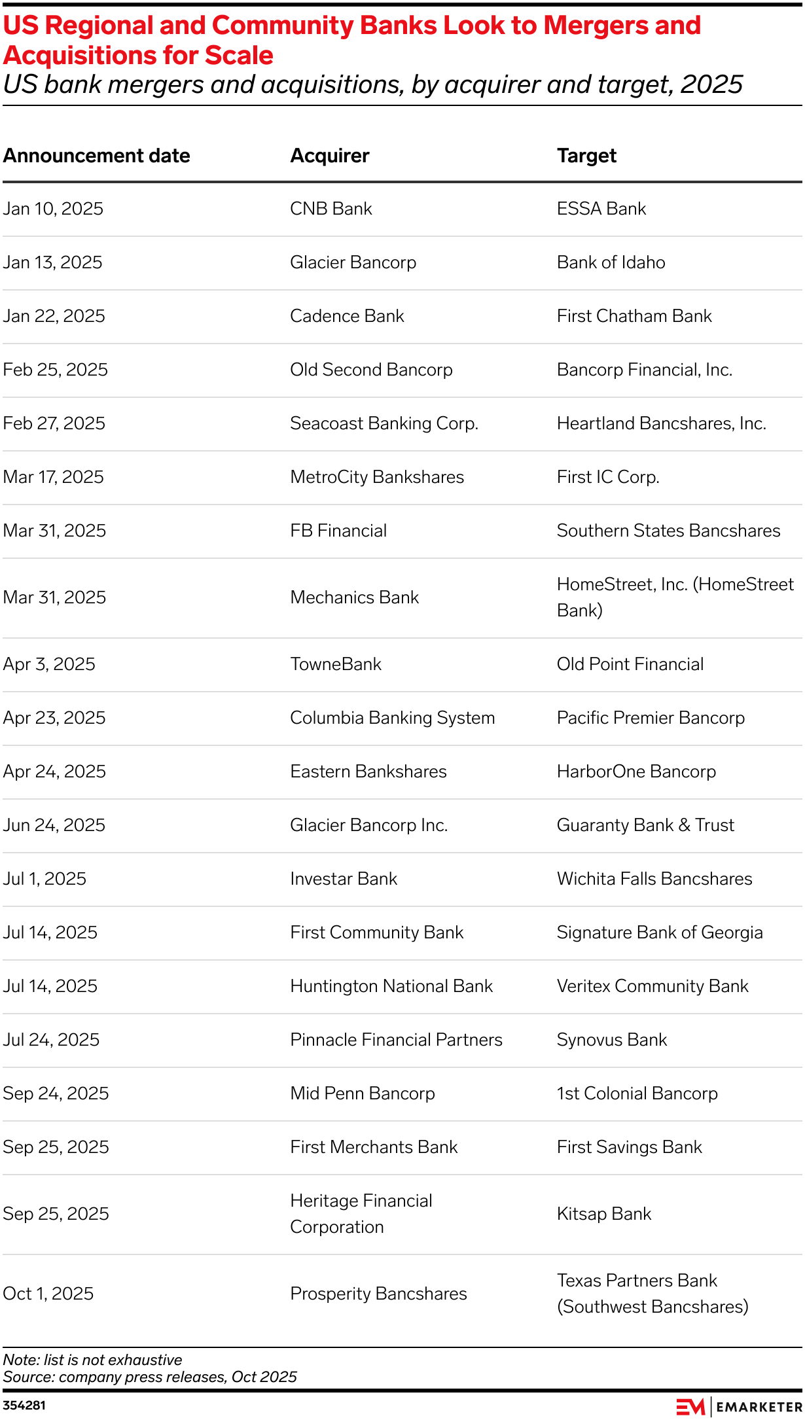This screenshot has width=805, height=1420.
Task: Click the EMARKETER logo icon
Action: pyautogui.click(x=690, y=1406)
